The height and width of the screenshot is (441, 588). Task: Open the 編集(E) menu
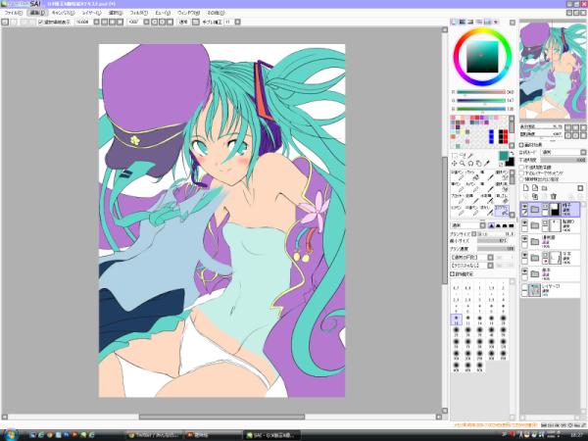click(37, 13)
